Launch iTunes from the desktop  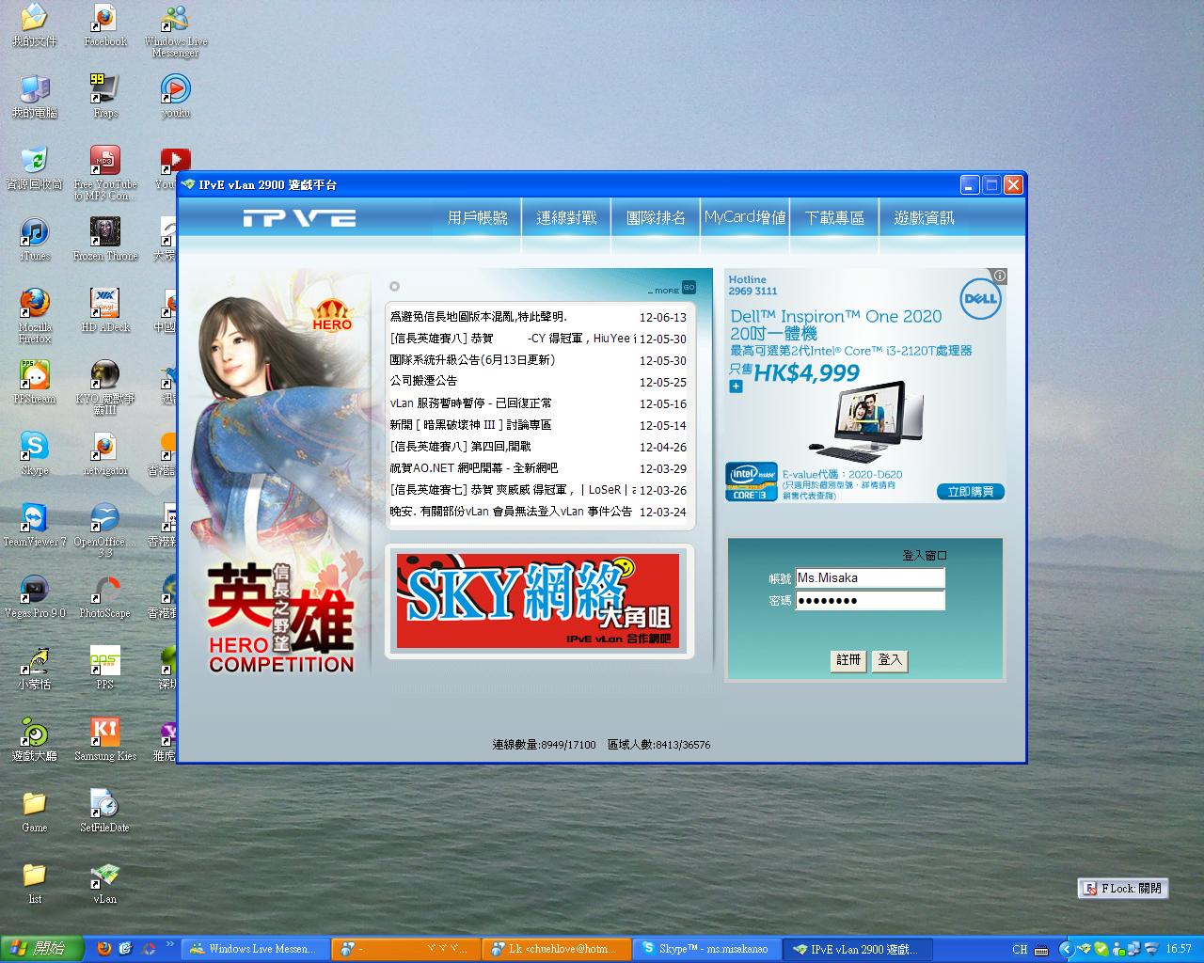34,241
